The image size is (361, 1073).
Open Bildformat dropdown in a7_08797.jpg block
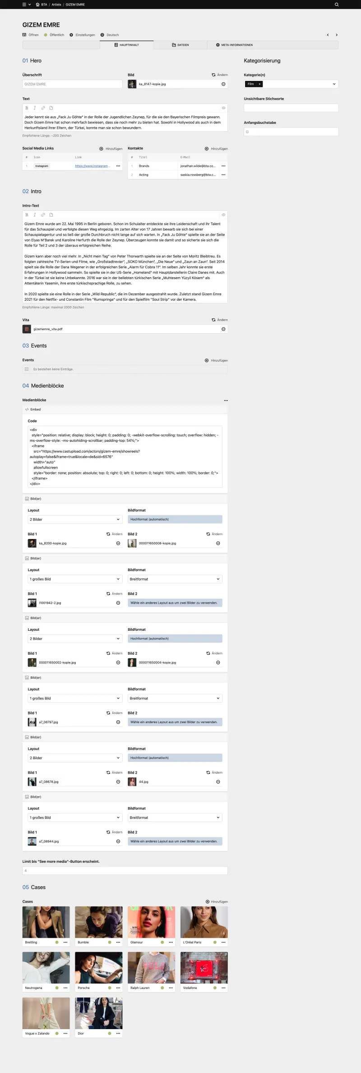175,699
